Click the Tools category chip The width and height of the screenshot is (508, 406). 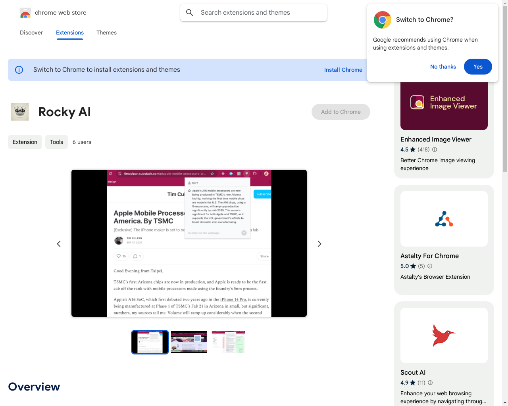56,142
